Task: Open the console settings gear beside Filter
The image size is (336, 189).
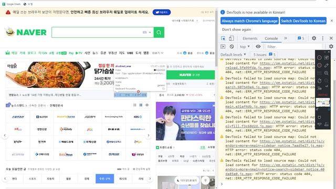Action: pyautogui.click(x=331, y=46)
